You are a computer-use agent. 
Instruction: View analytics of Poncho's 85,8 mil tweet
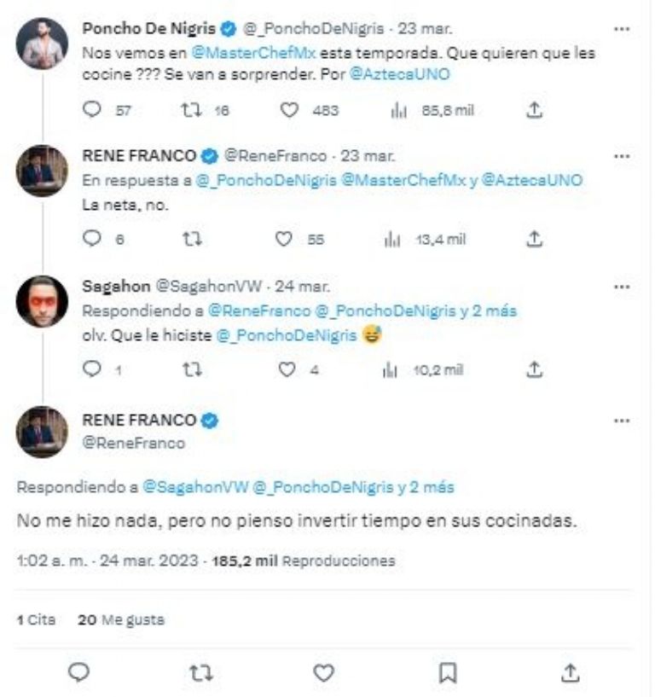click(398, 110)
